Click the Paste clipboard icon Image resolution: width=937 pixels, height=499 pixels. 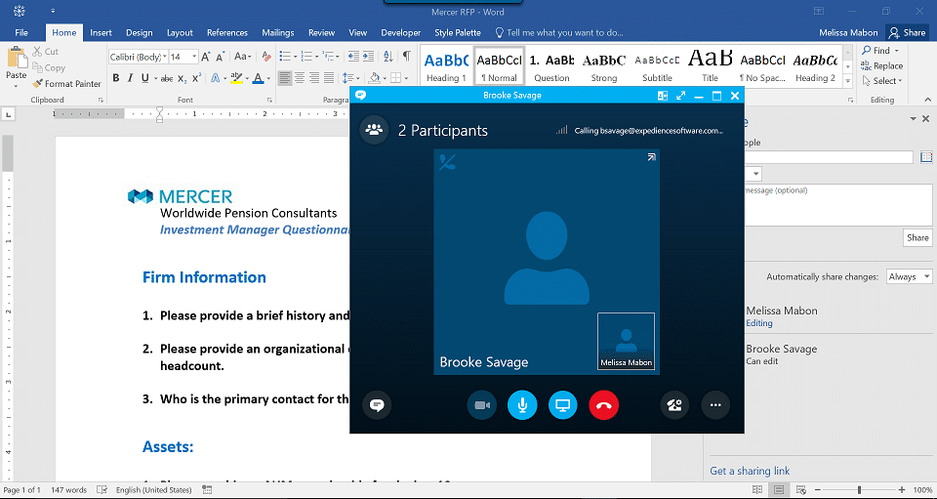(17, 59)
